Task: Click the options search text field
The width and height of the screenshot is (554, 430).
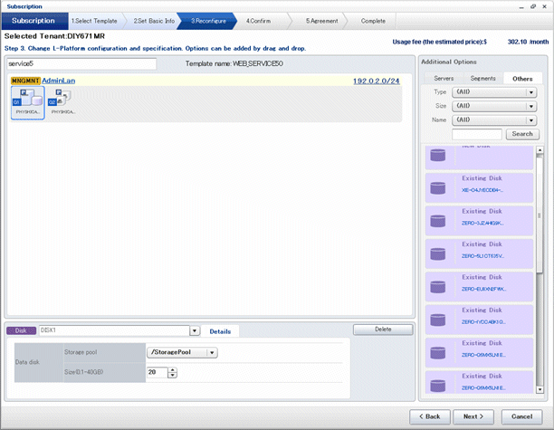Action: (477, 134)
